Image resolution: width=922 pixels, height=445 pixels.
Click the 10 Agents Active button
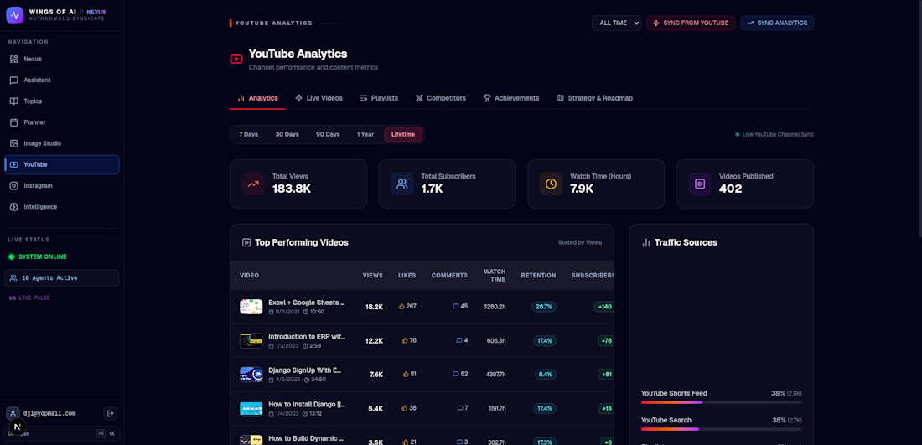pyautogui.click(x=62, y=278)
